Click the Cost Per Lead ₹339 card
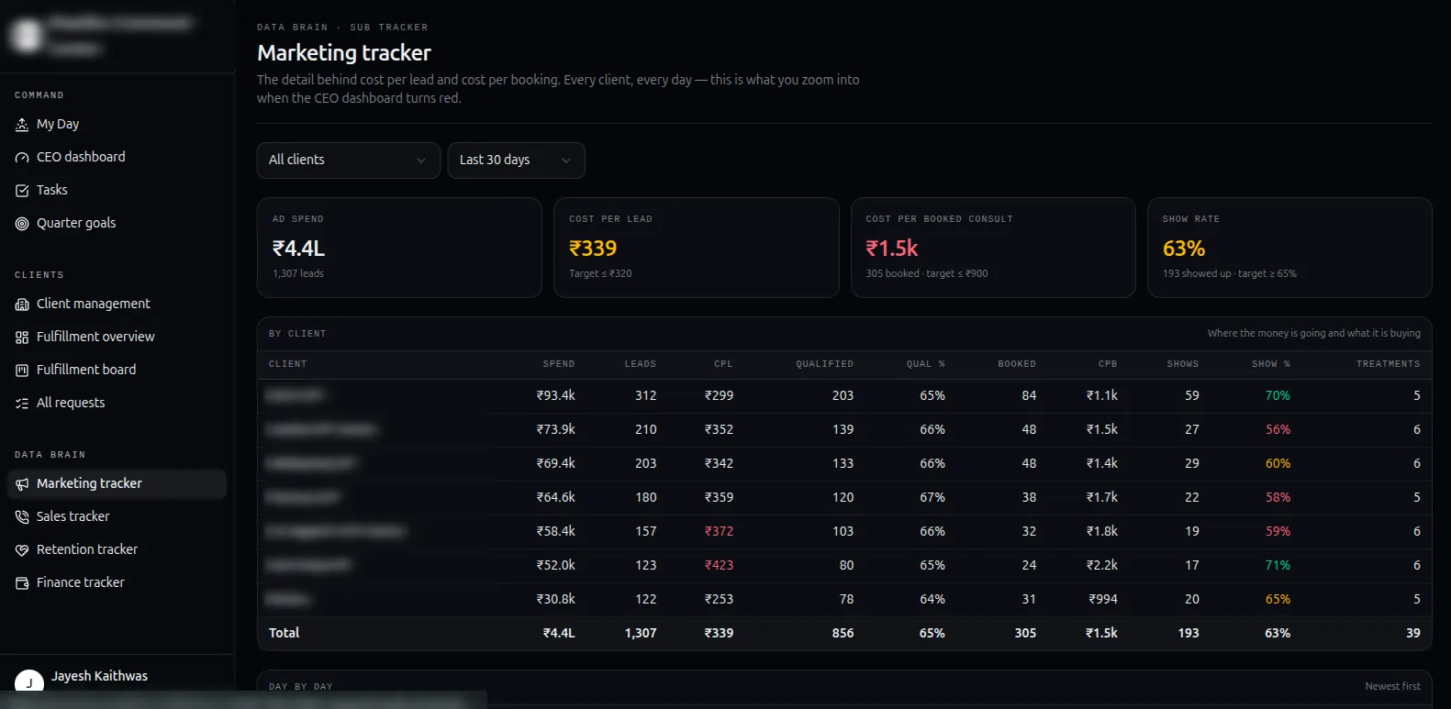 (697, 248)
